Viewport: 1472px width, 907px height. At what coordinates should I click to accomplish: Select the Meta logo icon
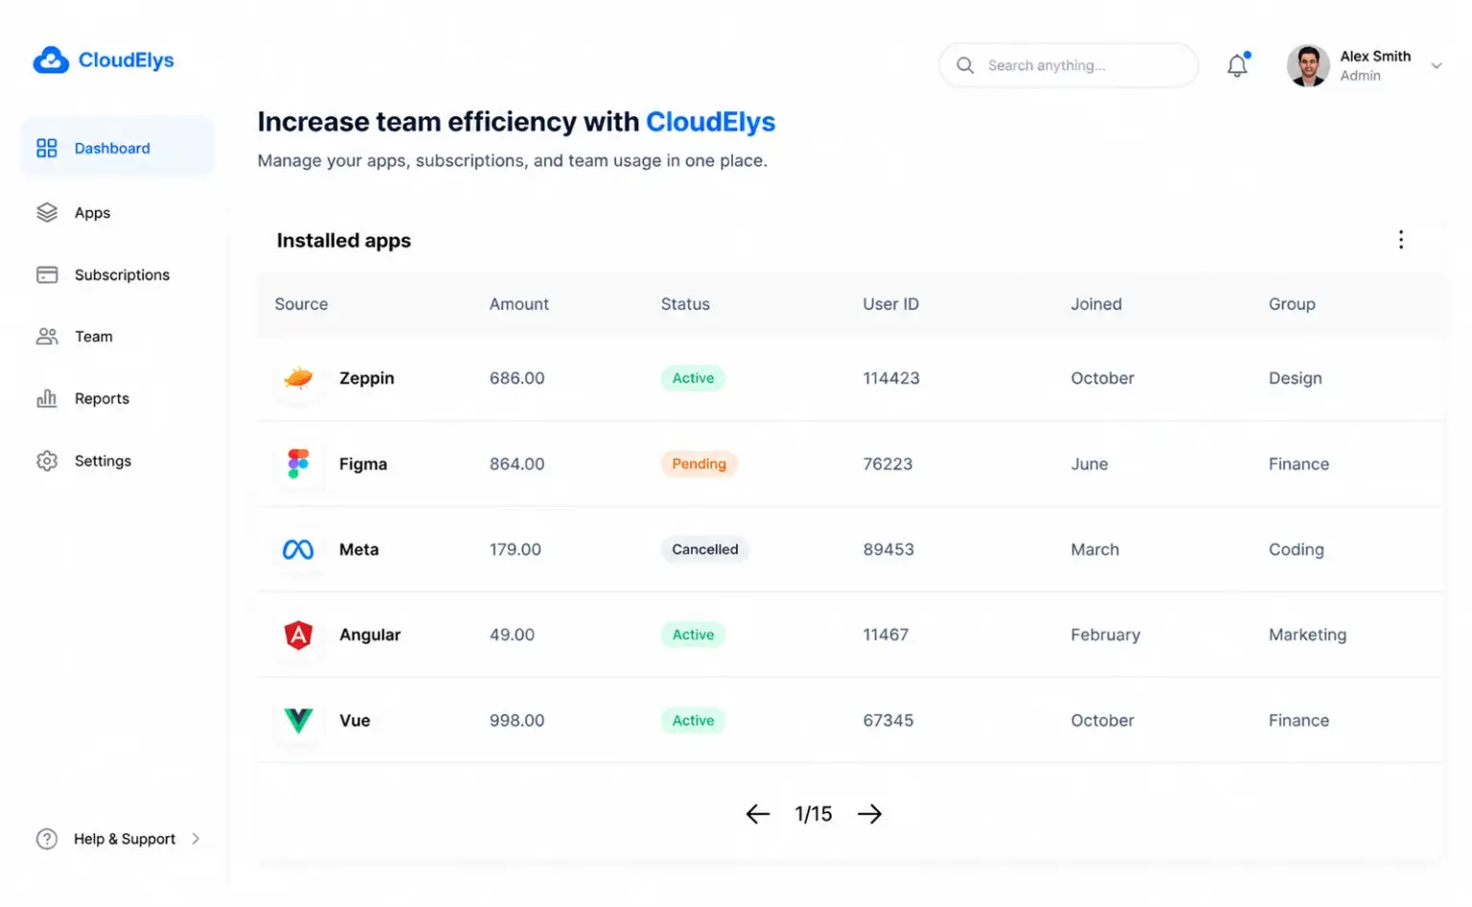298,549
